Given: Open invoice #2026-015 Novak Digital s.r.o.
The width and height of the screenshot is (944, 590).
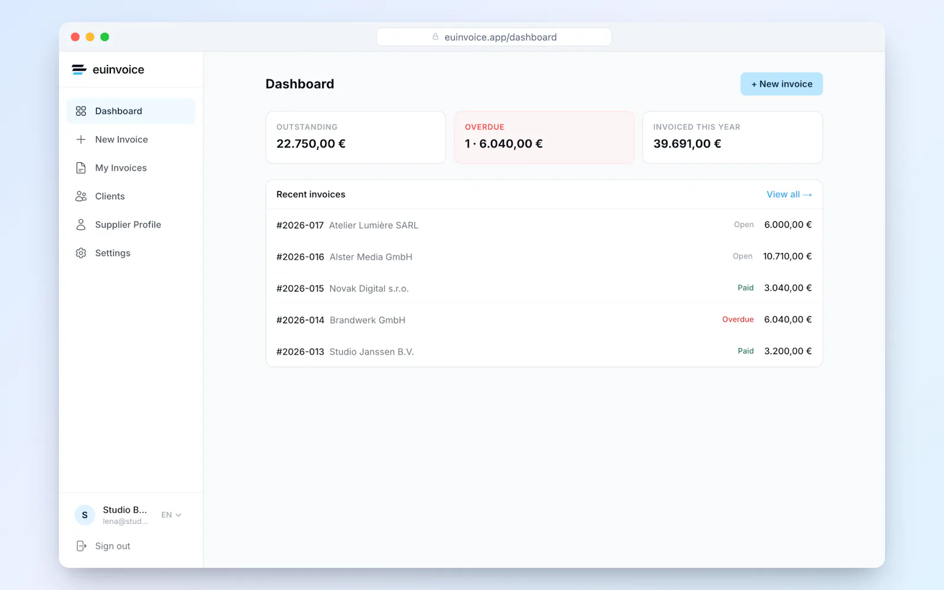Looking at the screenshot, I should [x=544, y=288].
